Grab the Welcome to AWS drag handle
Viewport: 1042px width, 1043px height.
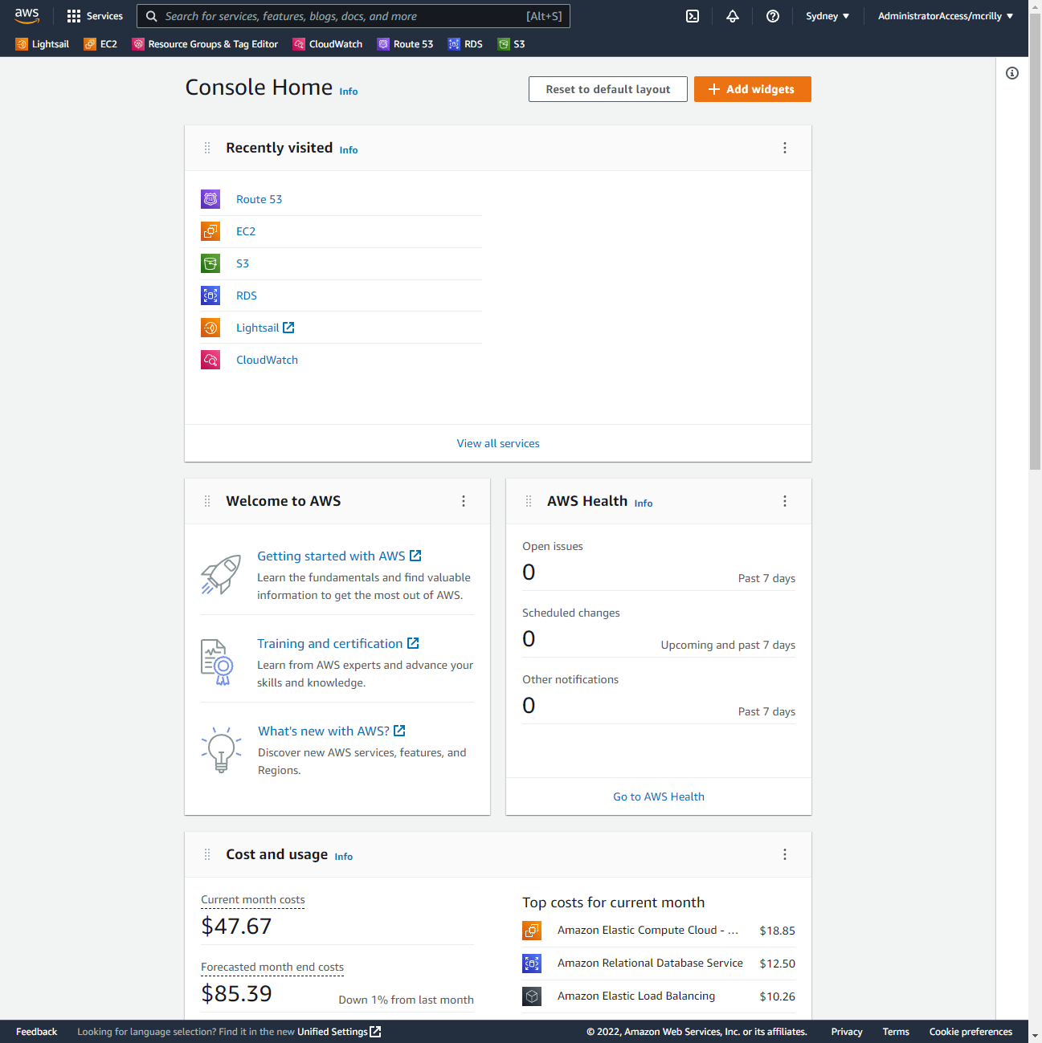click(x=207, y=501)
